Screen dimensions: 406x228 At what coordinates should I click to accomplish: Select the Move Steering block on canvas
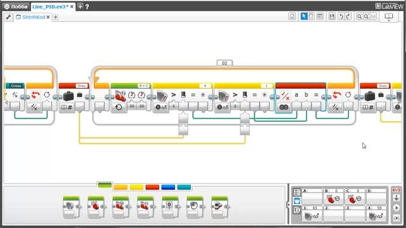(x=131, y=98)
